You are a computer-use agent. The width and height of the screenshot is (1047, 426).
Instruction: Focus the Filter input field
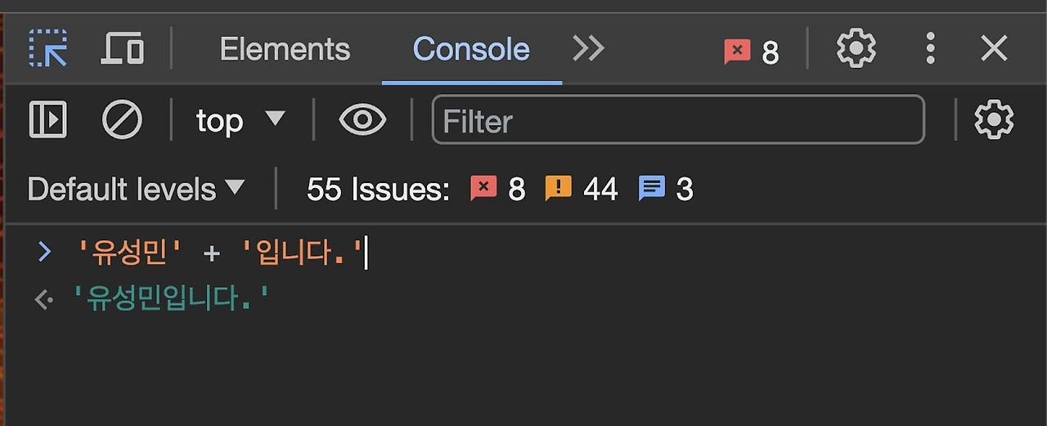click(677, 120)
